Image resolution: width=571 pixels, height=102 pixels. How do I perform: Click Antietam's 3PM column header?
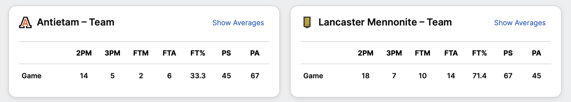point(112,53)
